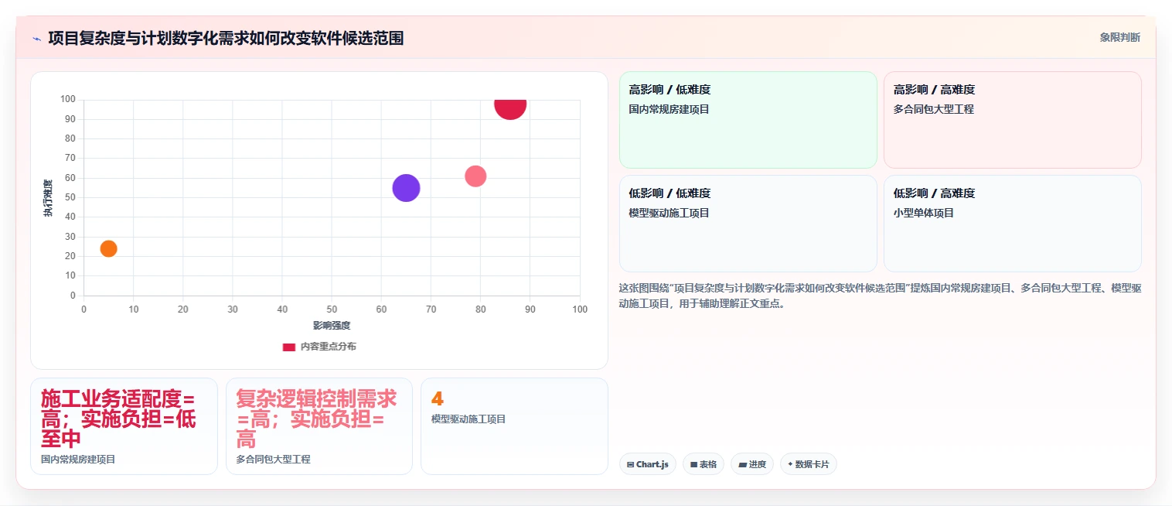Viewport: 1172px width, 506px height.
Task: Select the pink bubble in the chart
Action: click(475, 176)
